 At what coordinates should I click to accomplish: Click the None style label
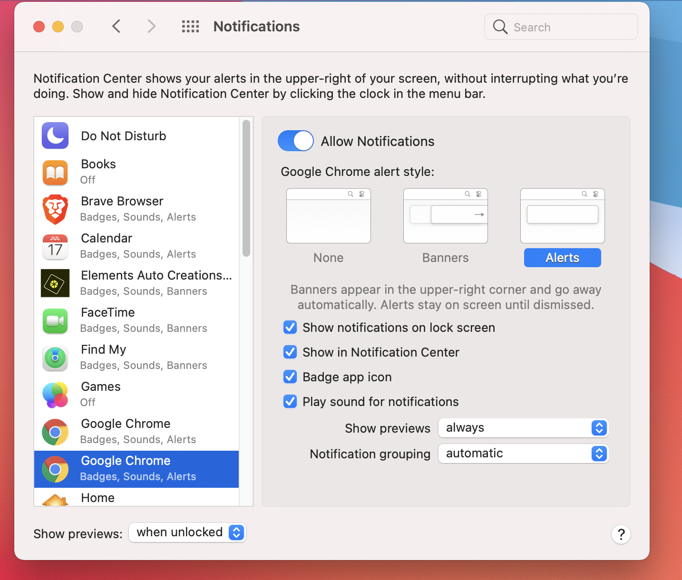click(x=329, y=258)
